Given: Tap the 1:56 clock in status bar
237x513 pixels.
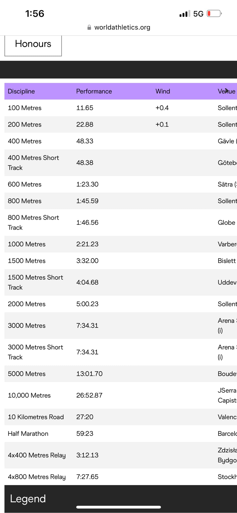Looking at the screenshot, I should click(x=35, y=14).
